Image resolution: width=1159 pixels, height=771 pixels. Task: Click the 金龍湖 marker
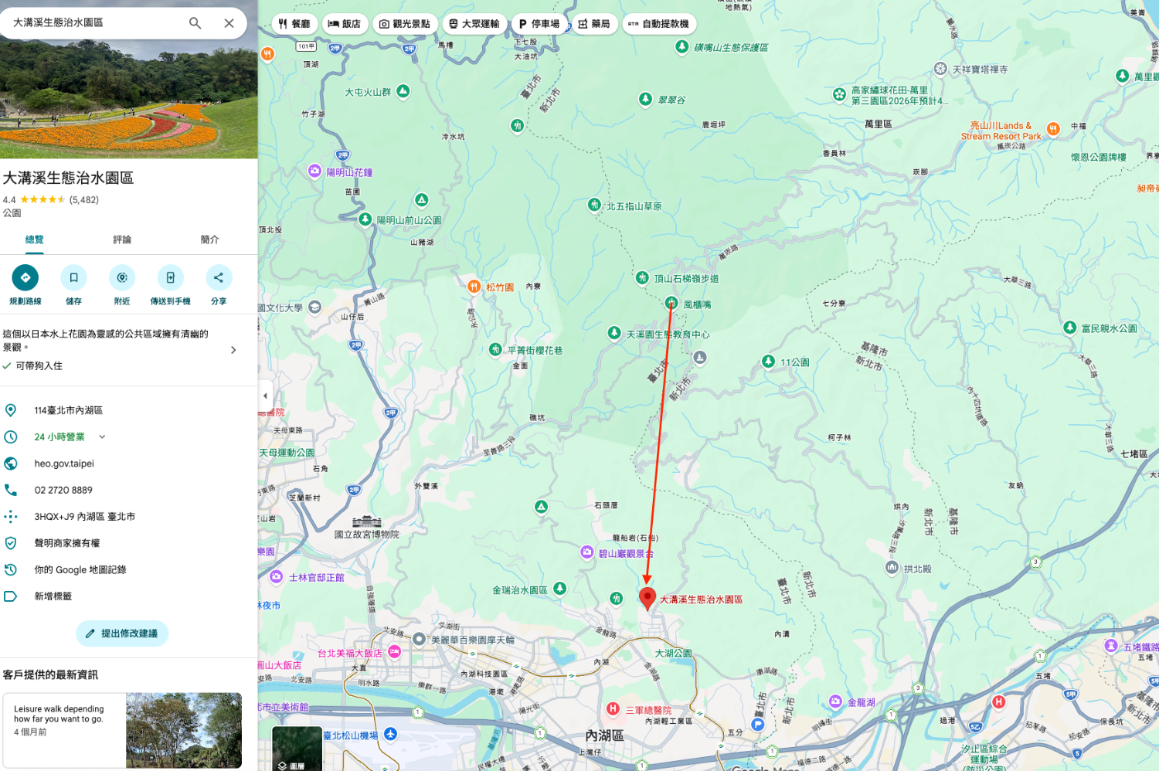pos(835,701)
